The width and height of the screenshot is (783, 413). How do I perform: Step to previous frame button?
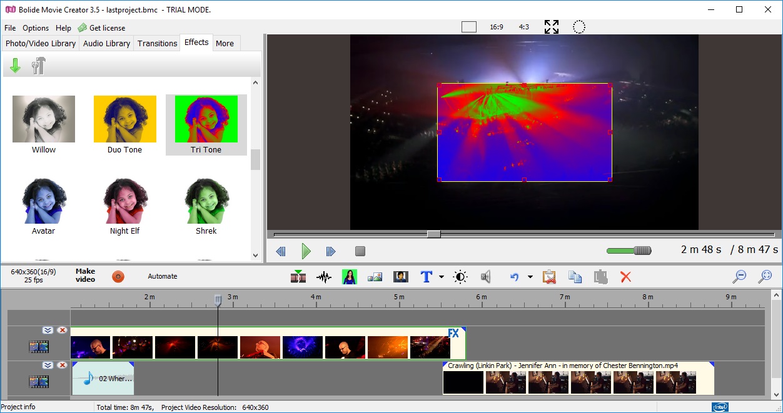pyautogui.click(x=281, y=251)
